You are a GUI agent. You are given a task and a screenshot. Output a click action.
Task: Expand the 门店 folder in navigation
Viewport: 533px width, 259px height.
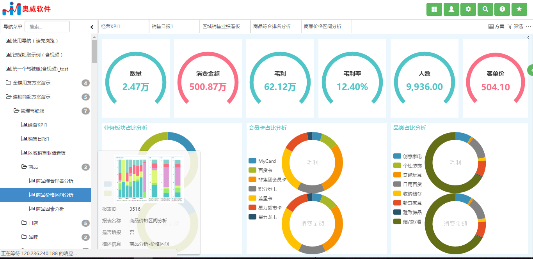33,223
